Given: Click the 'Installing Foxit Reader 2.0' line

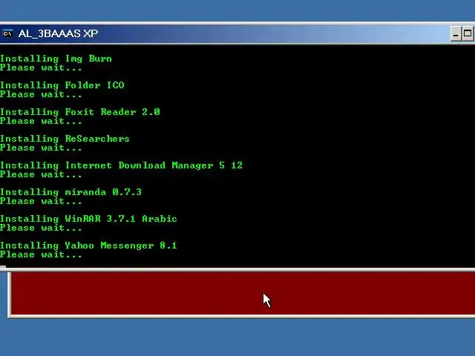Looking at the screenshot, I should 80,112.
